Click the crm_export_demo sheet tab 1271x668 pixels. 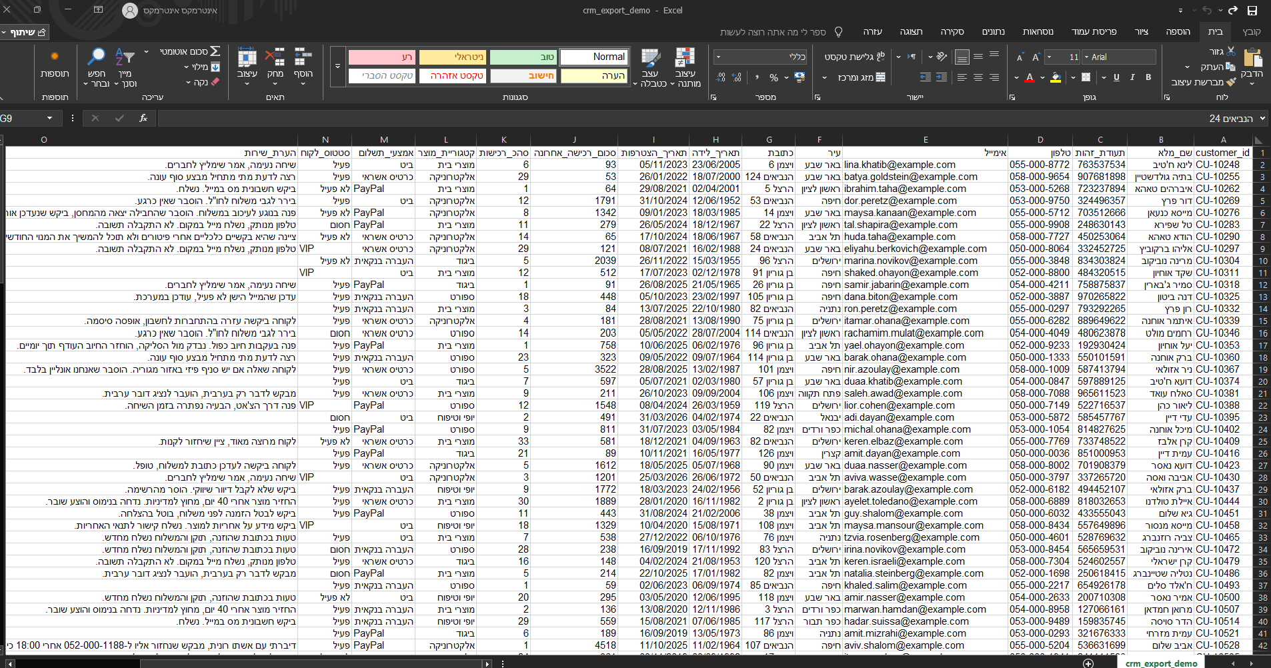(1161, 663)
